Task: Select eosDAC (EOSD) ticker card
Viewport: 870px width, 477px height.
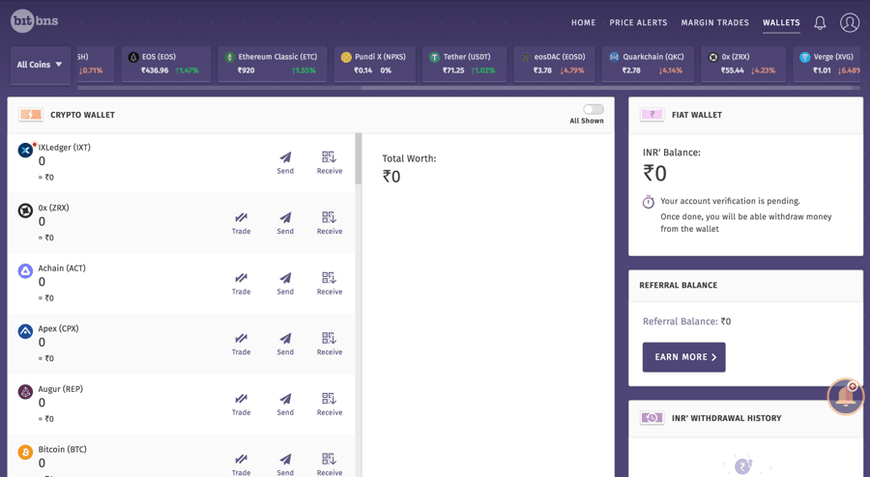Action: click(554, 65)
